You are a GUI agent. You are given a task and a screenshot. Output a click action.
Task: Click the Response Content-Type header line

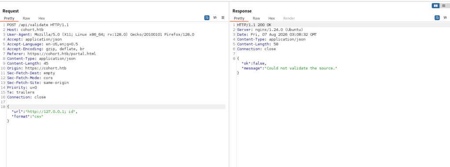[x=271, y=39]
